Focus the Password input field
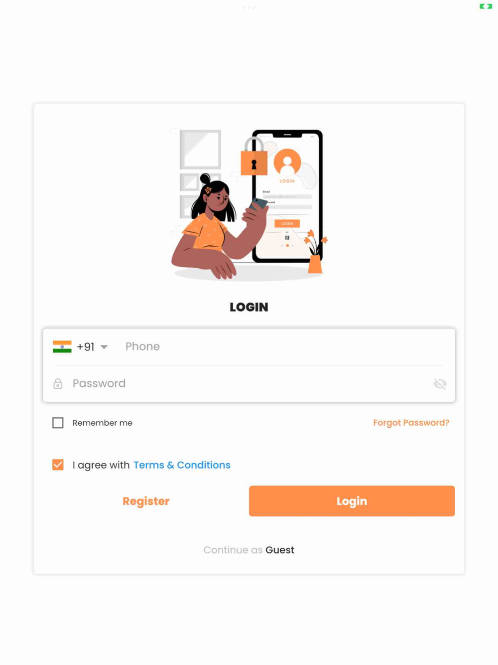 coord(249,383)
